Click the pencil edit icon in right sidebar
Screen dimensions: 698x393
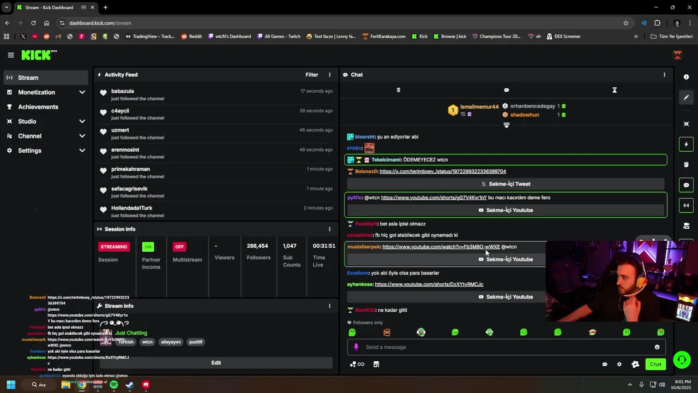pos(686,97)
